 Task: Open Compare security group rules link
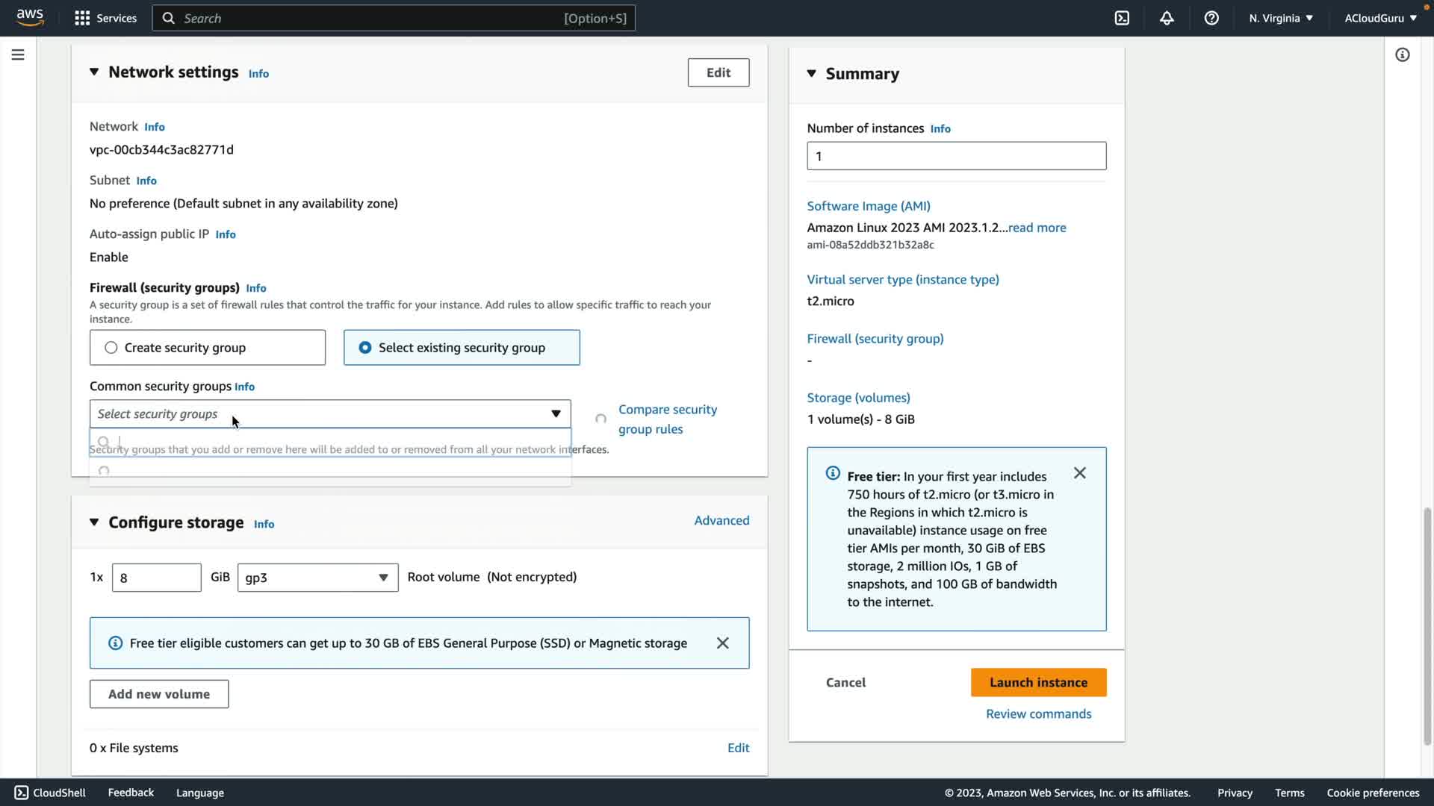tap(667, 419)
